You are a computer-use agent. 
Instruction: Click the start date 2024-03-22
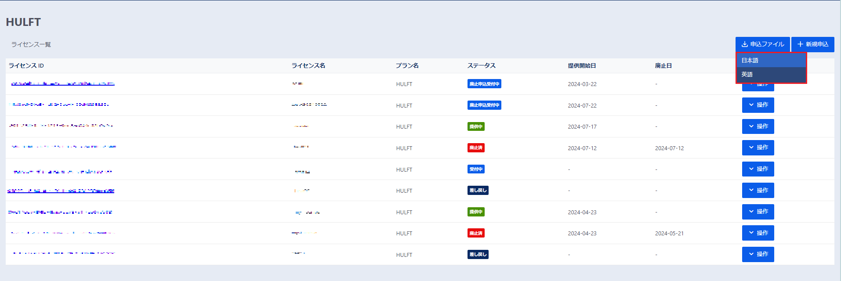(582, 84)
